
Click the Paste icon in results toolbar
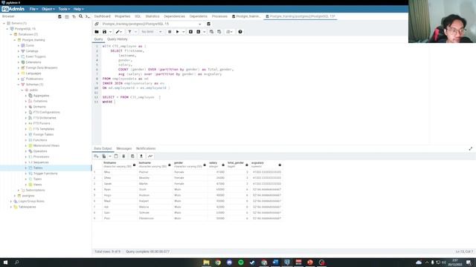coord(116,156)
